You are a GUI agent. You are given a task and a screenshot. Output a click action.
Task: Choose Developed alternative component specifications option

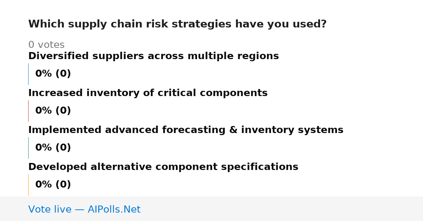point(163,167)
